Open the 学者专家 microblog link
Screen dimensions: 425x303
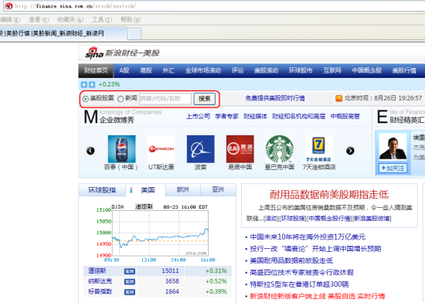(x=226, y=116)
